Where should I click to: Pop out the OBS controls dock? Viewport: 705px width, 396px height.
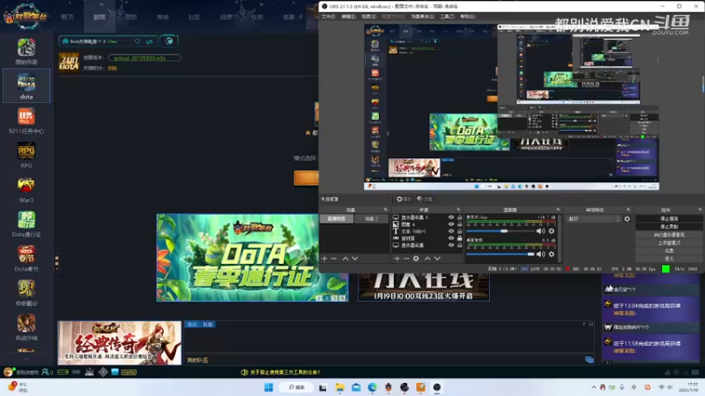700,209
